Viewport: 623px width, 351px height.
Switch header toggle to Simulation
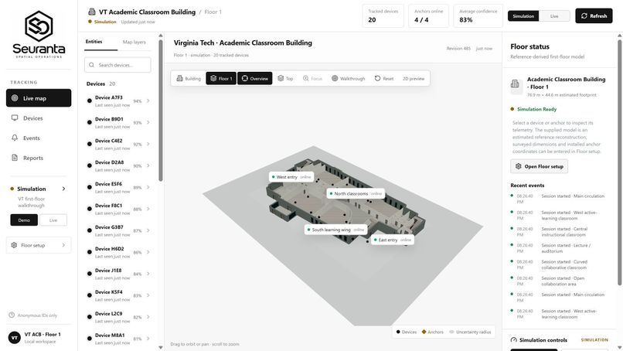[523, 16]
